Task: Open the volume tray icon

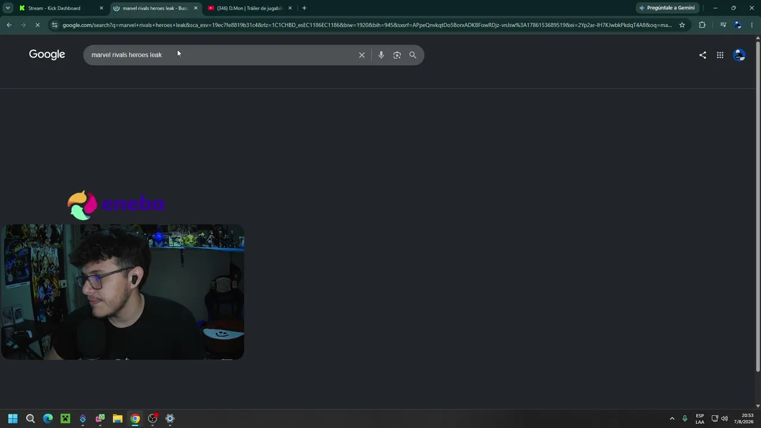Action: point(724,418)
